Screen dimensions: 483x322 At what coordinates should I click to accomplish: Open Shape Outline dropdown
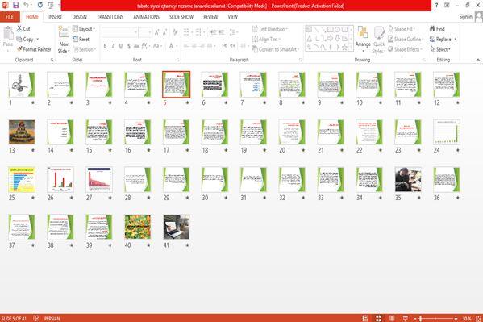tap(406, 39)
